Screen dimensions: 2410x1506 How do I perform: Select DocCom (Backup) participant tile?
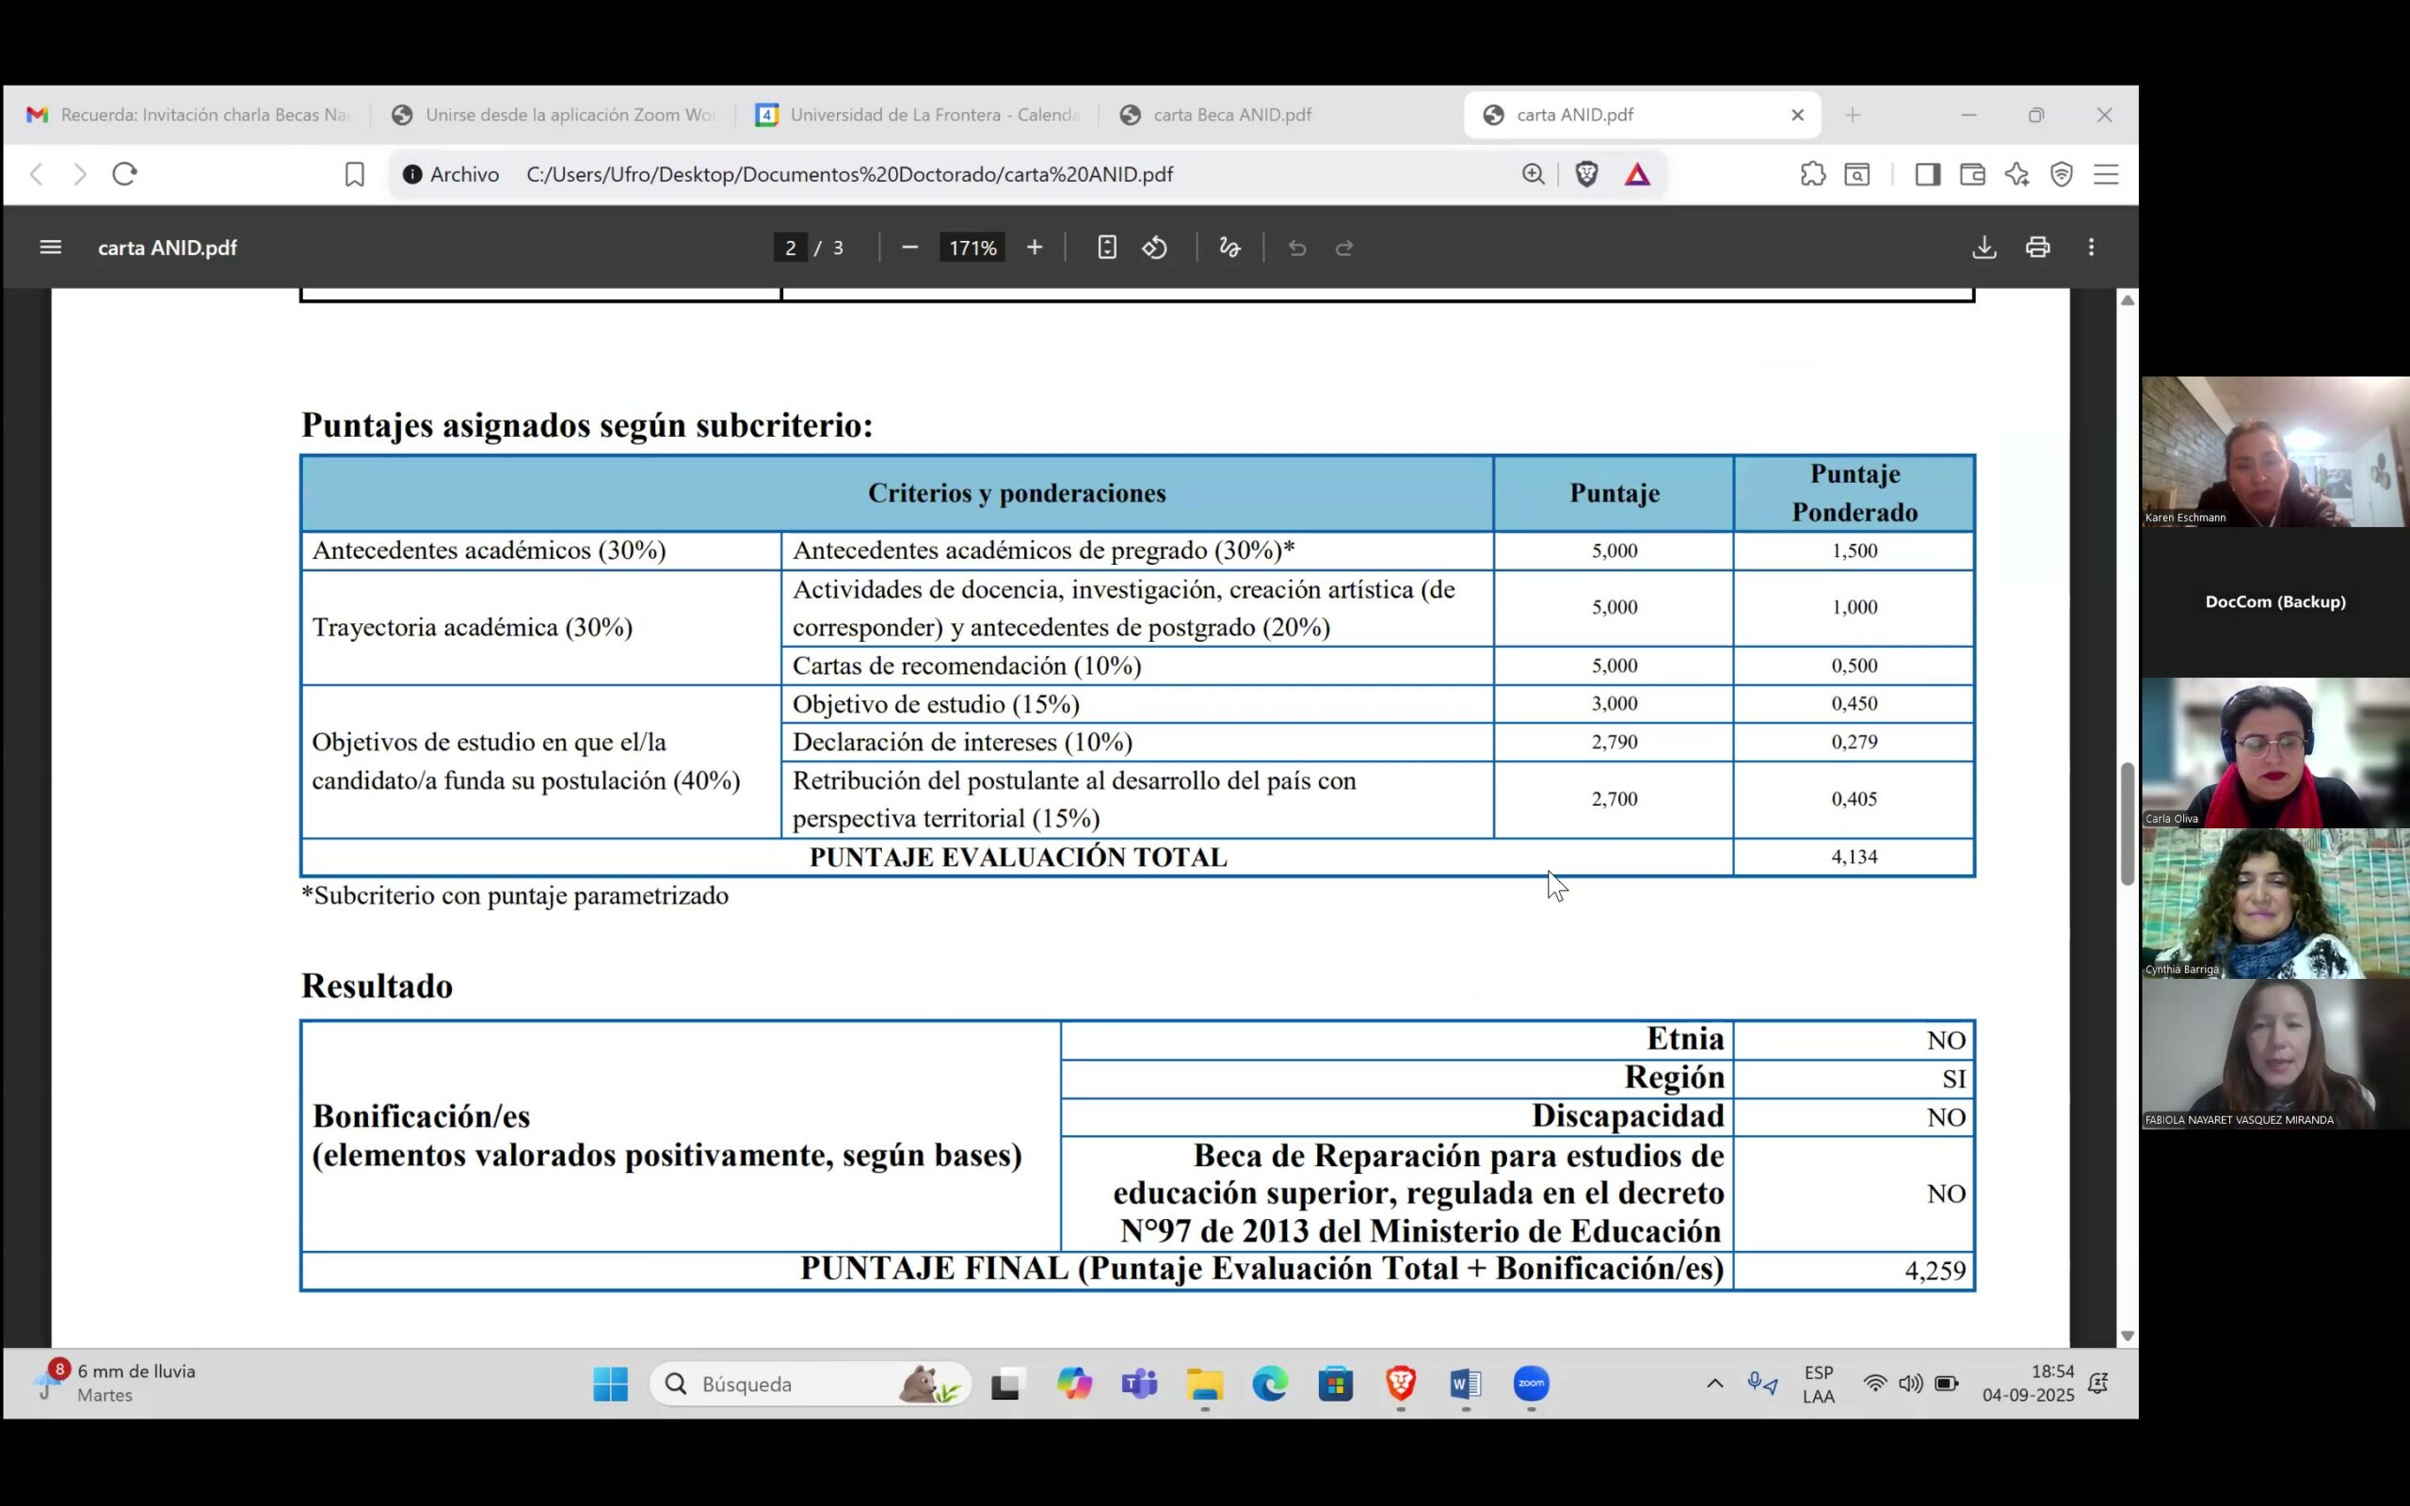pyautogui.click(x=2275, y=601)
